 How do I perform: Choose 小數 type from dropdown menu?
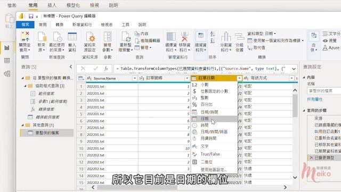214,85
